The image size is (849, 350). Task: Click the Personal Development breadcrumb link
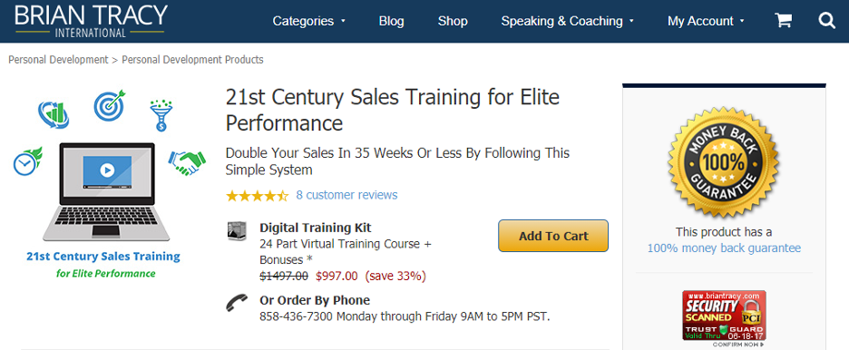pos(58,60)
